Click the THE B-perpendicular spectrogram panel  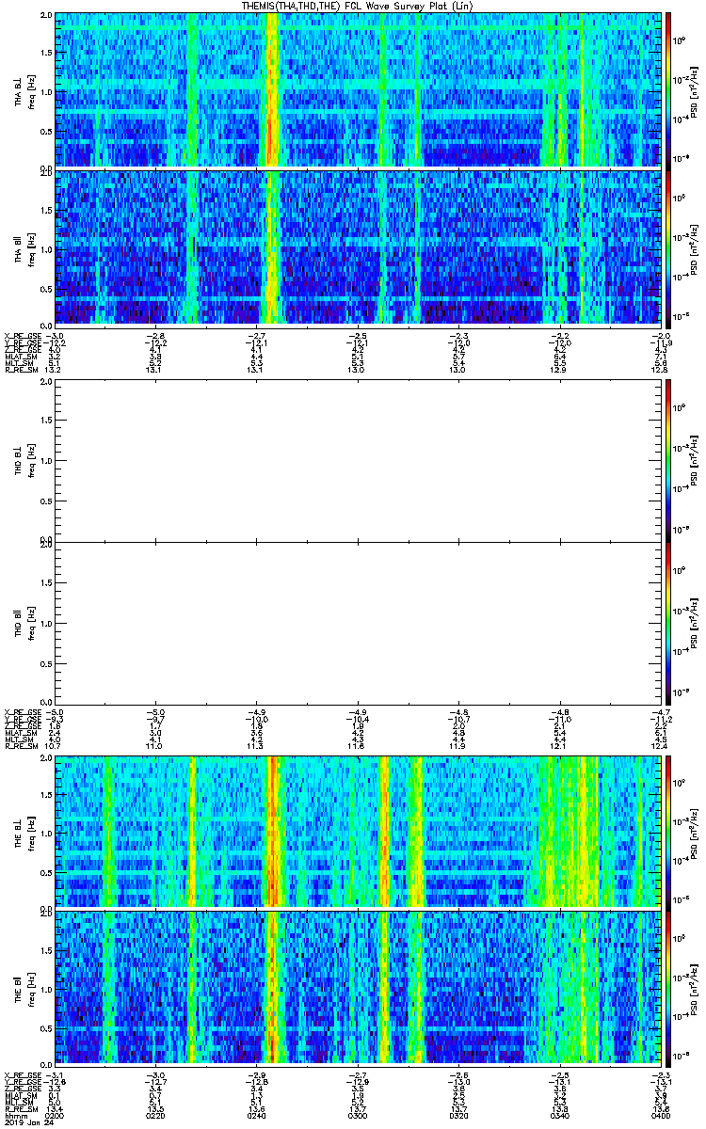[x=358, y=832]
